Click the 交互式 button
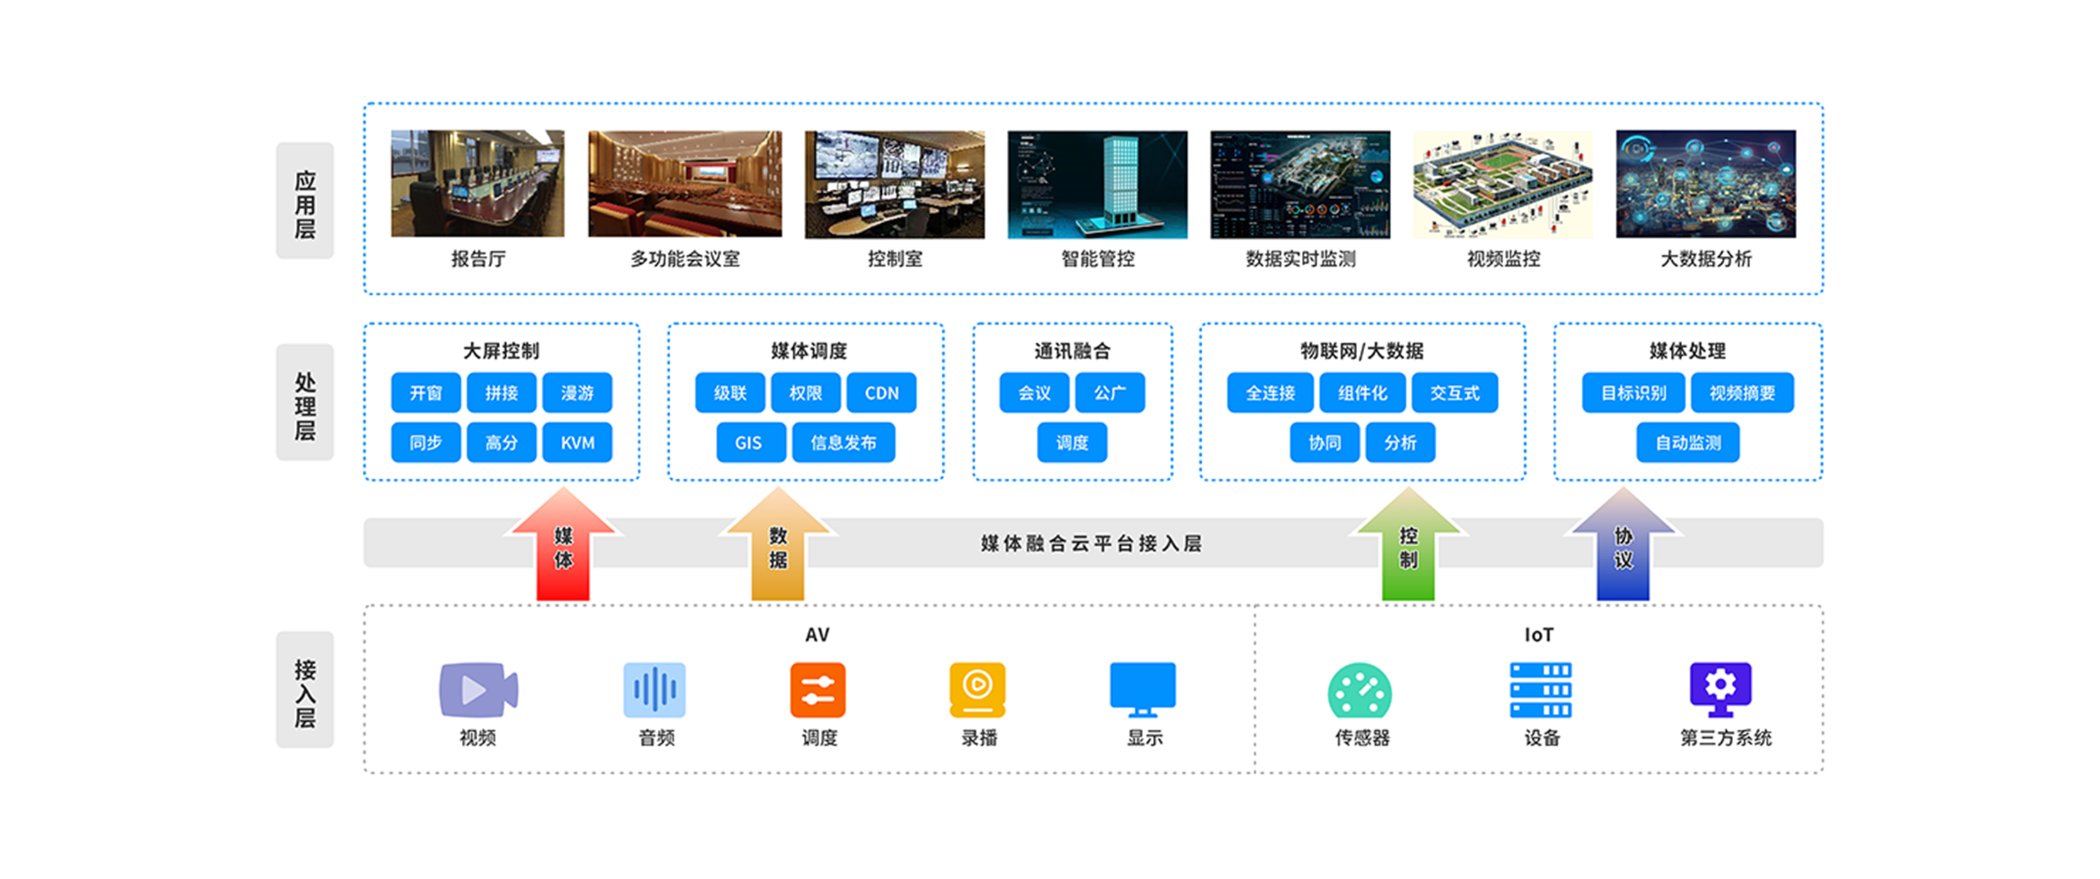2100x879 pixels. pyautogui.click(x=1454, y=393)
